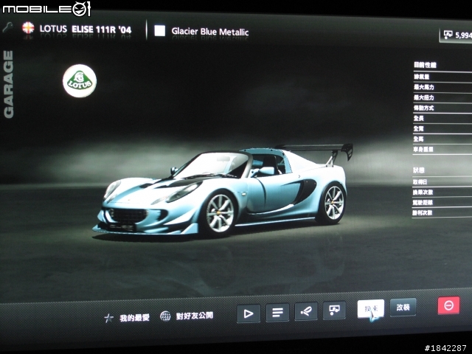
Task: Click the 全高 height row
Action: click(x=442, y=139)
